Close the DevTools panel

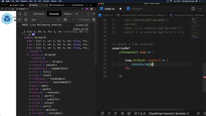point(94,14)
